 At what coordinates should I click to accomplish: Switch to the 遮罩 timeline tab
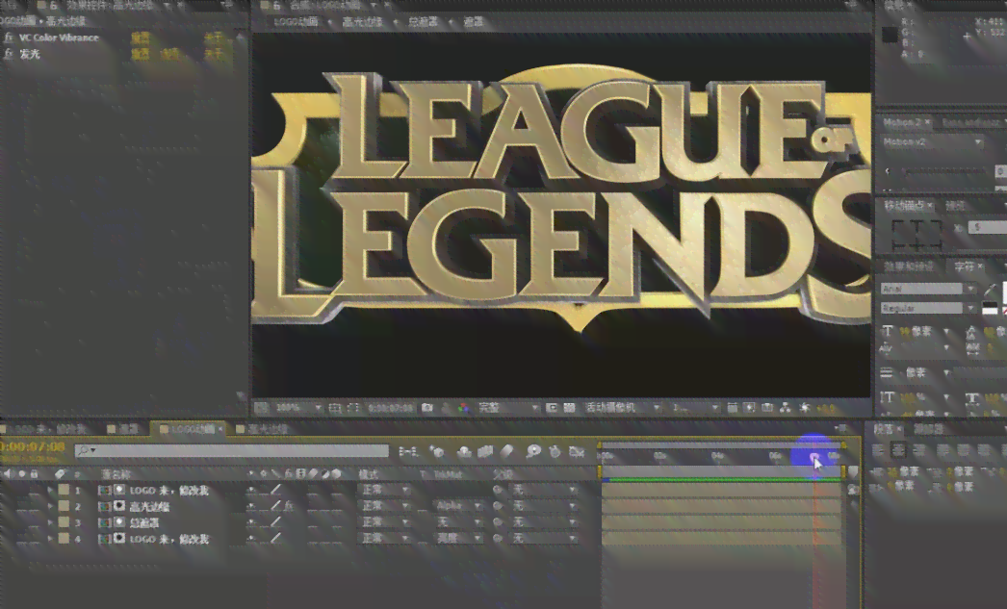coord(123,429)
